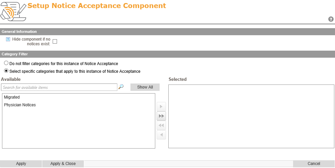Click Apply & Close
This screenshot has width=335, height=168.
63,164
